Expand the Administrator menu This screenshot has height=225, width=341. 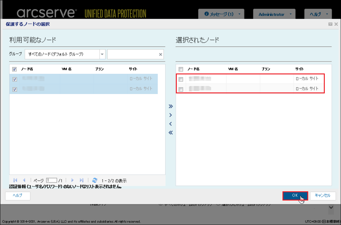(x=274, y=14)
